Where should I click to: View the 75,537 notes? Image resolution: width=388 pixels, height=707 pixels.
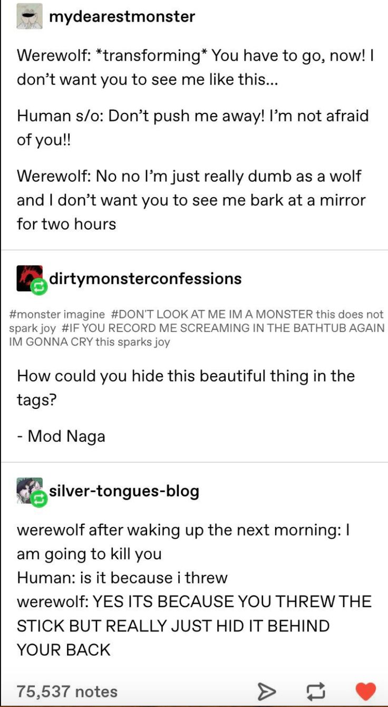[67, 691]
